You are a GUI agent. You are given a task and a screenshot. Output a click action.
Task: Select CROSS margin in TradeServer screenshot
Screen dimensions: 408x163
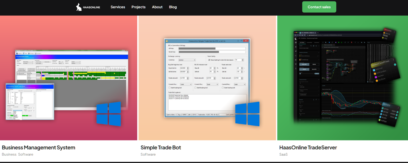(304, 69)
